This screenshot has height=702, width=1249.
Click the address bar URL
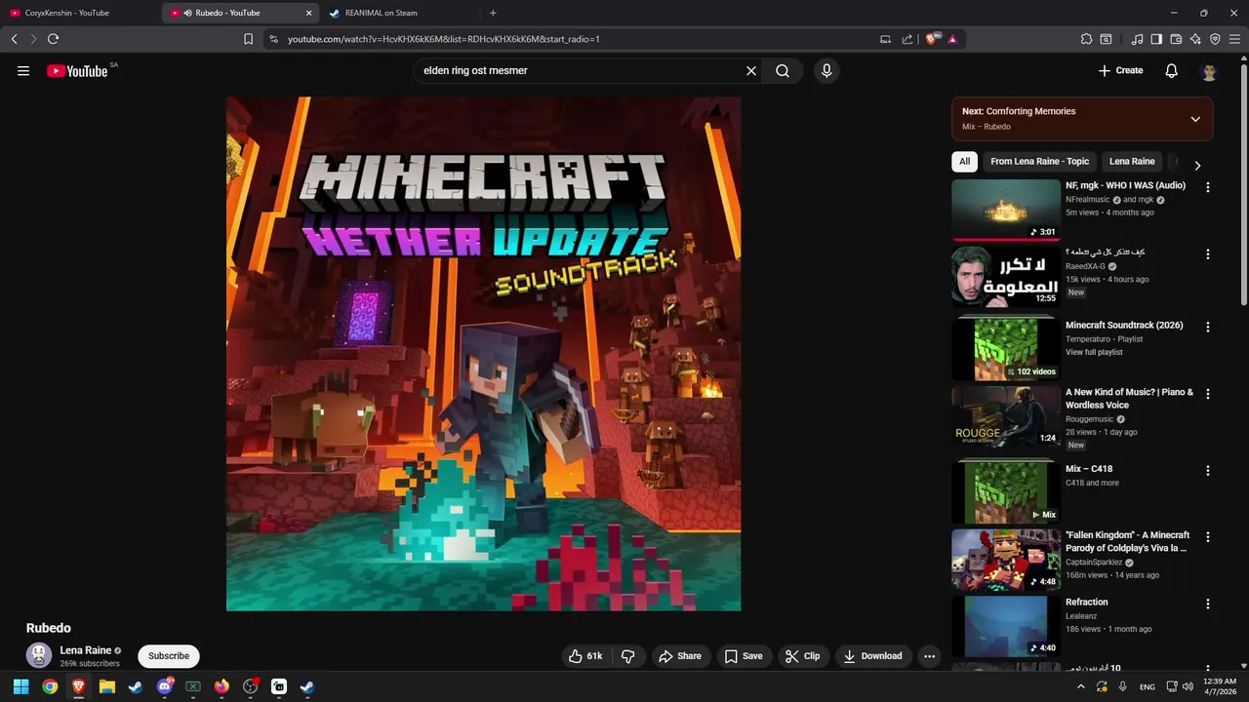click(444, 39)
